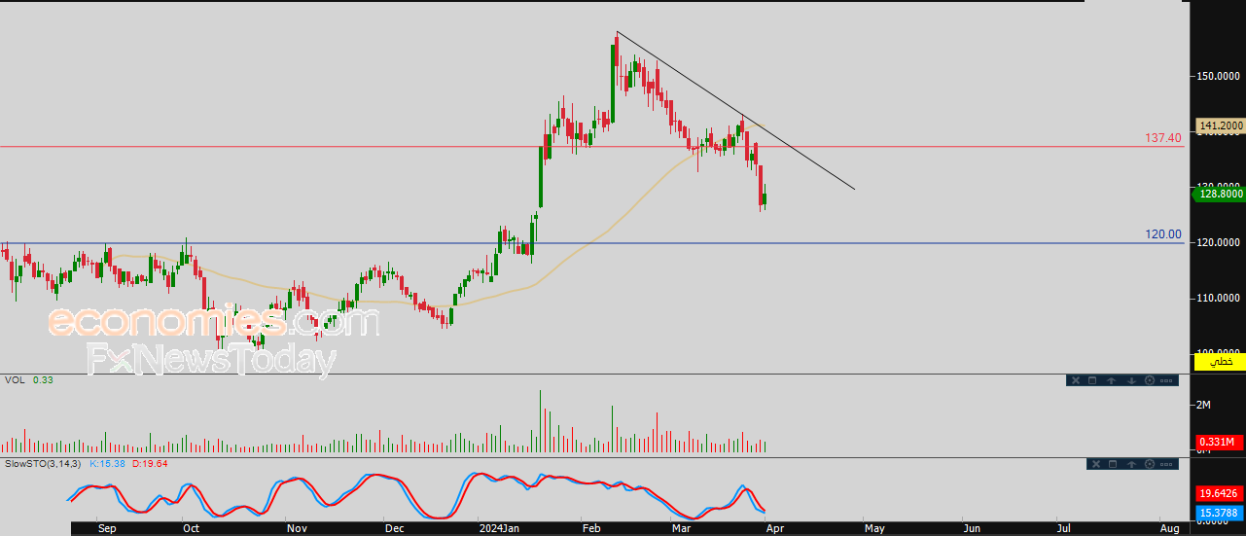The width and height of the screenshot is (1246, 536).
Task: Click the blue 15.3788 stochastic tag
Action: tap(1220, 512)
